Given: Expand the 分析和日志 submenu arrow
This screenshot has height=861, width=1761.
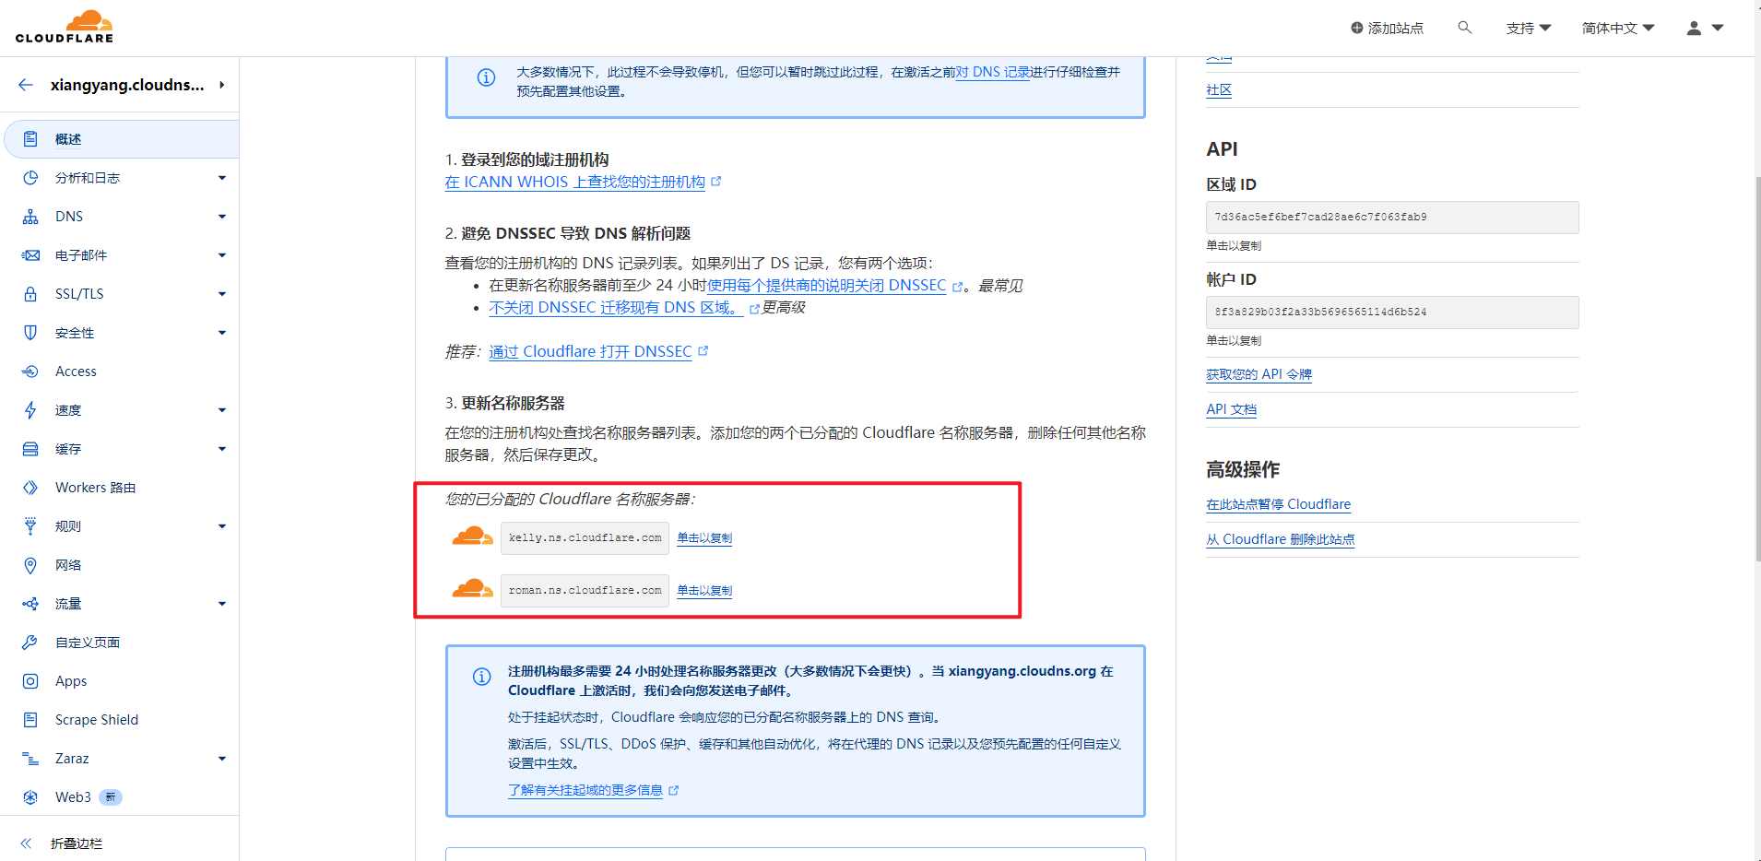Looking at the screenshot, I should [222, 178].
